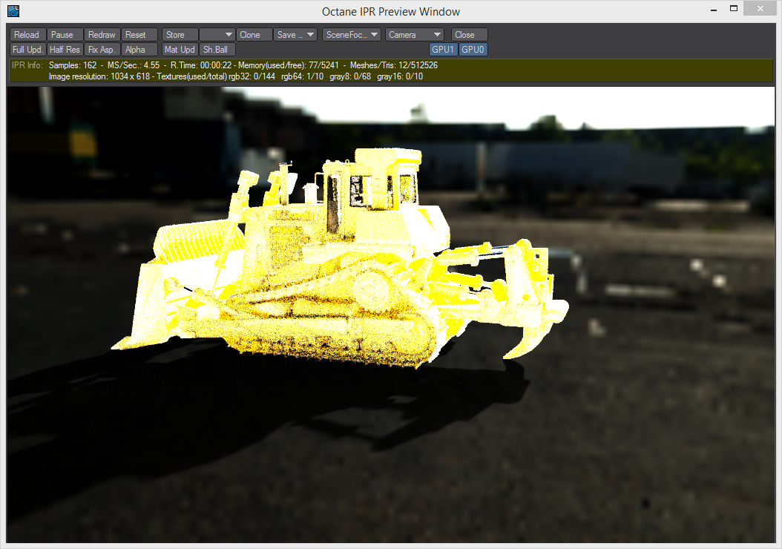782x549 pixels.
Task: Open the Save dropdown
Action: (x=295, y=35)
